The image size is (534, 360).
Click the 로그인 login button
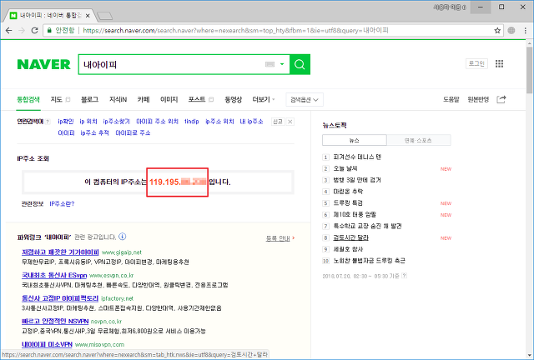[x=476, y=63]
